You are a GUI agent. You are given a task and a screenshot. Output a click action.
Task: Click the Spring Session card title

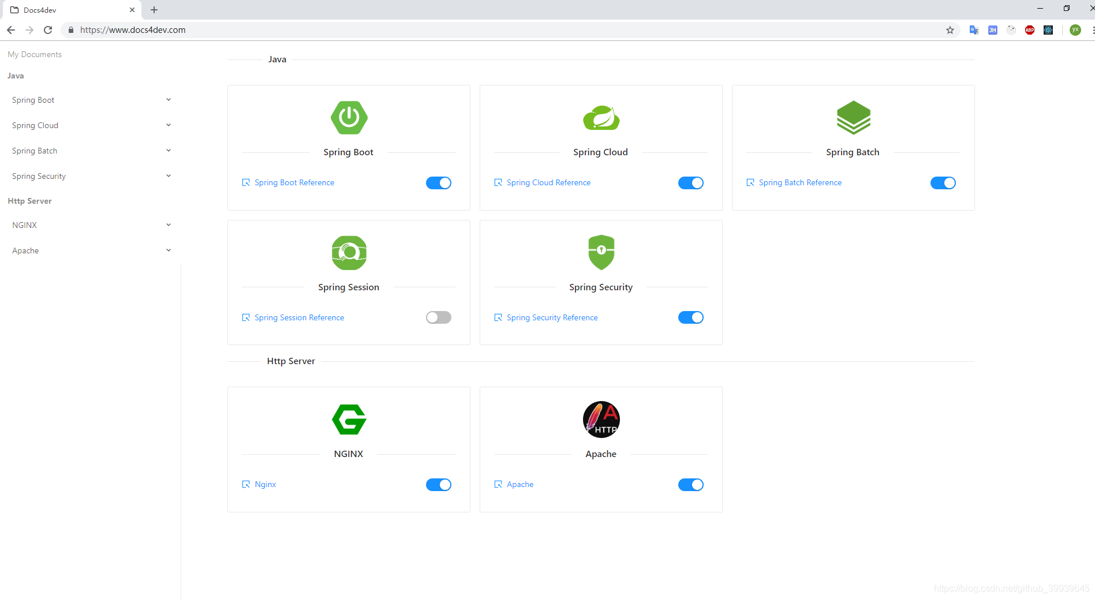point(349,287)
